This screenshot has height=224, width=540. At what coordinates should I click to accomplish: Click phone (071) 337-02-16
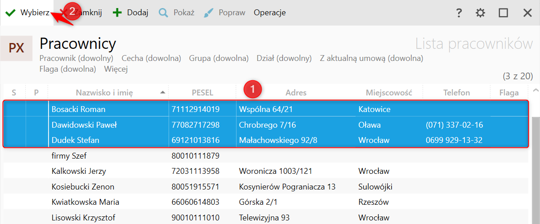pos(455,125)
